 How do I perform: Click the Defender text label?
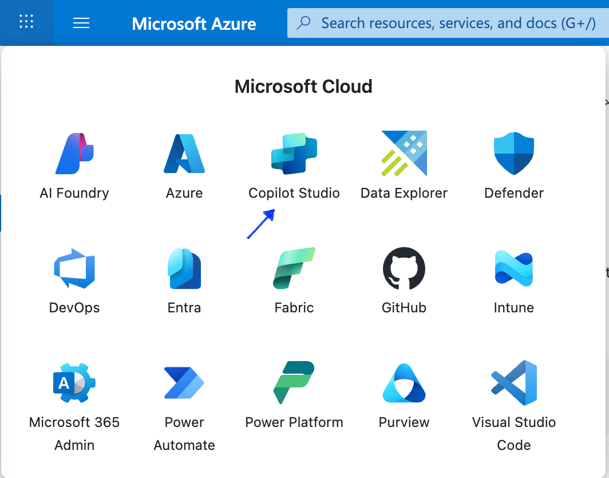point(514,193)
